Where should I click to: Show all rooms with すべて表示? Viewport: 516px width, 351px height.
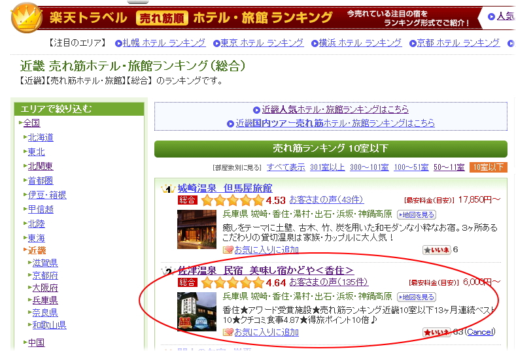tap(286, 167)
